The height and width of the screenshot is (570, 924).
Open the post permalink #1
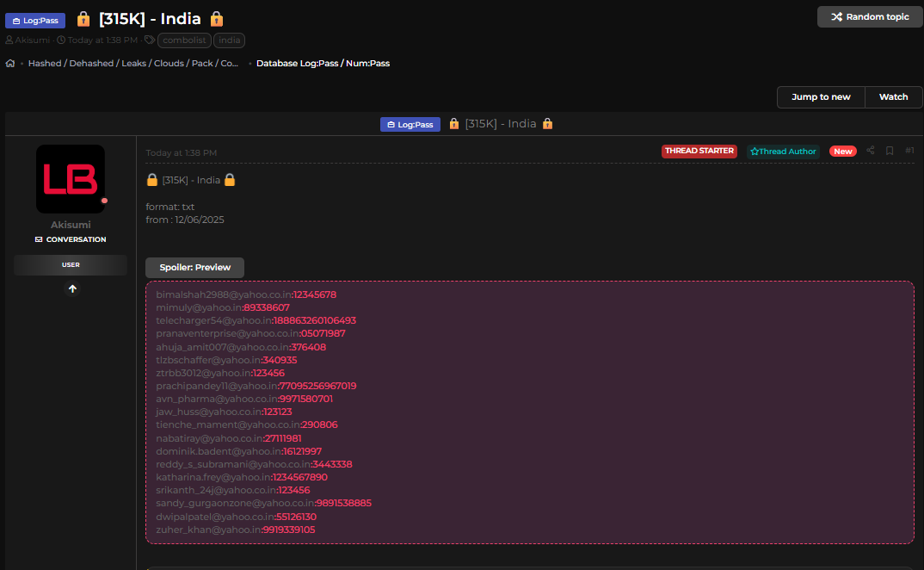click(909, 151)
